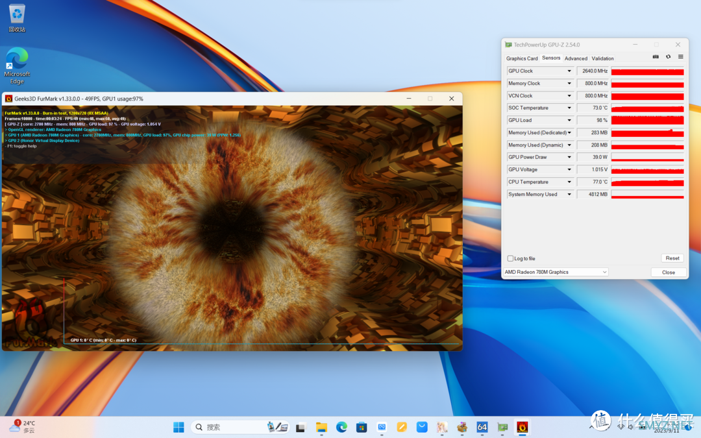Screen dimensions: 701x438
Task: Click the GPU Clock red history graph
Action: point(647,71)
